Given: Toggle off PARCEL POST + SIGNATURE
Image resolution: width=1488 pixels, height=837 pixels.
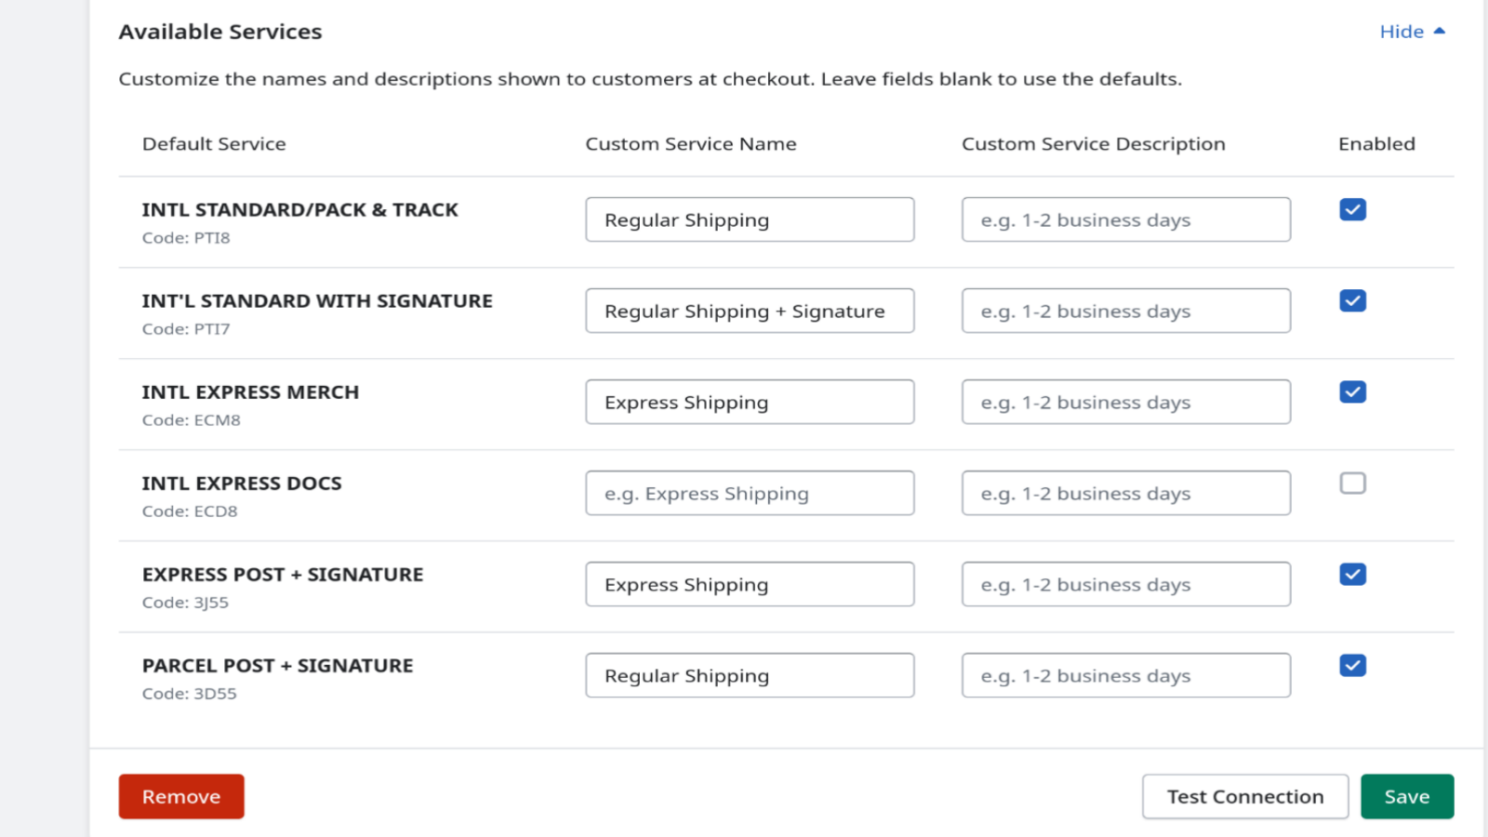Looking at the screenshot, I should click(x=1352, y=665).
